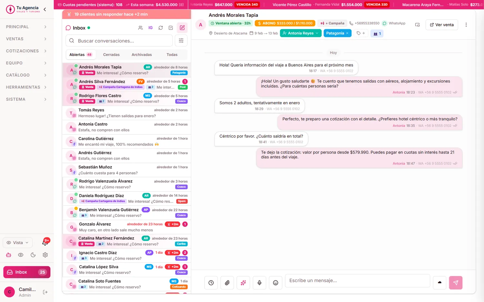The width and height of the screenshot is (484, 302).
Task: Open settings via the gear icon
Action: coord(45,255)
